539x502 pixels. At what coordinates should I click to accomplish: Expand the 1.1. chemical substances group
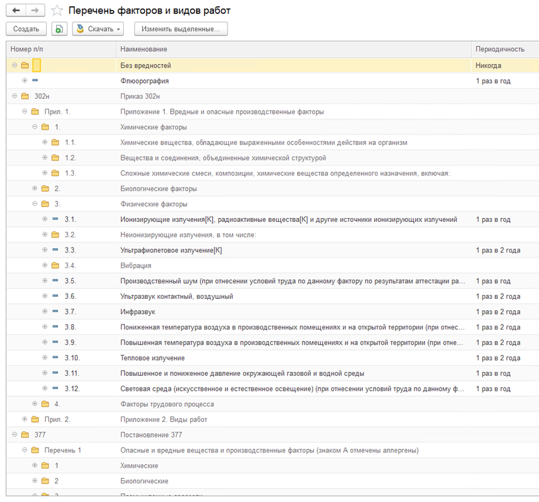(x=44, y=142)
